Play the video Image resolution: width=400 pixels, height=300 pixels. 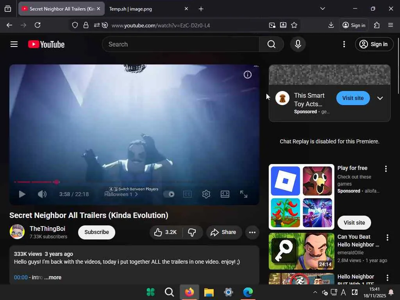click(x=22, y=195)
